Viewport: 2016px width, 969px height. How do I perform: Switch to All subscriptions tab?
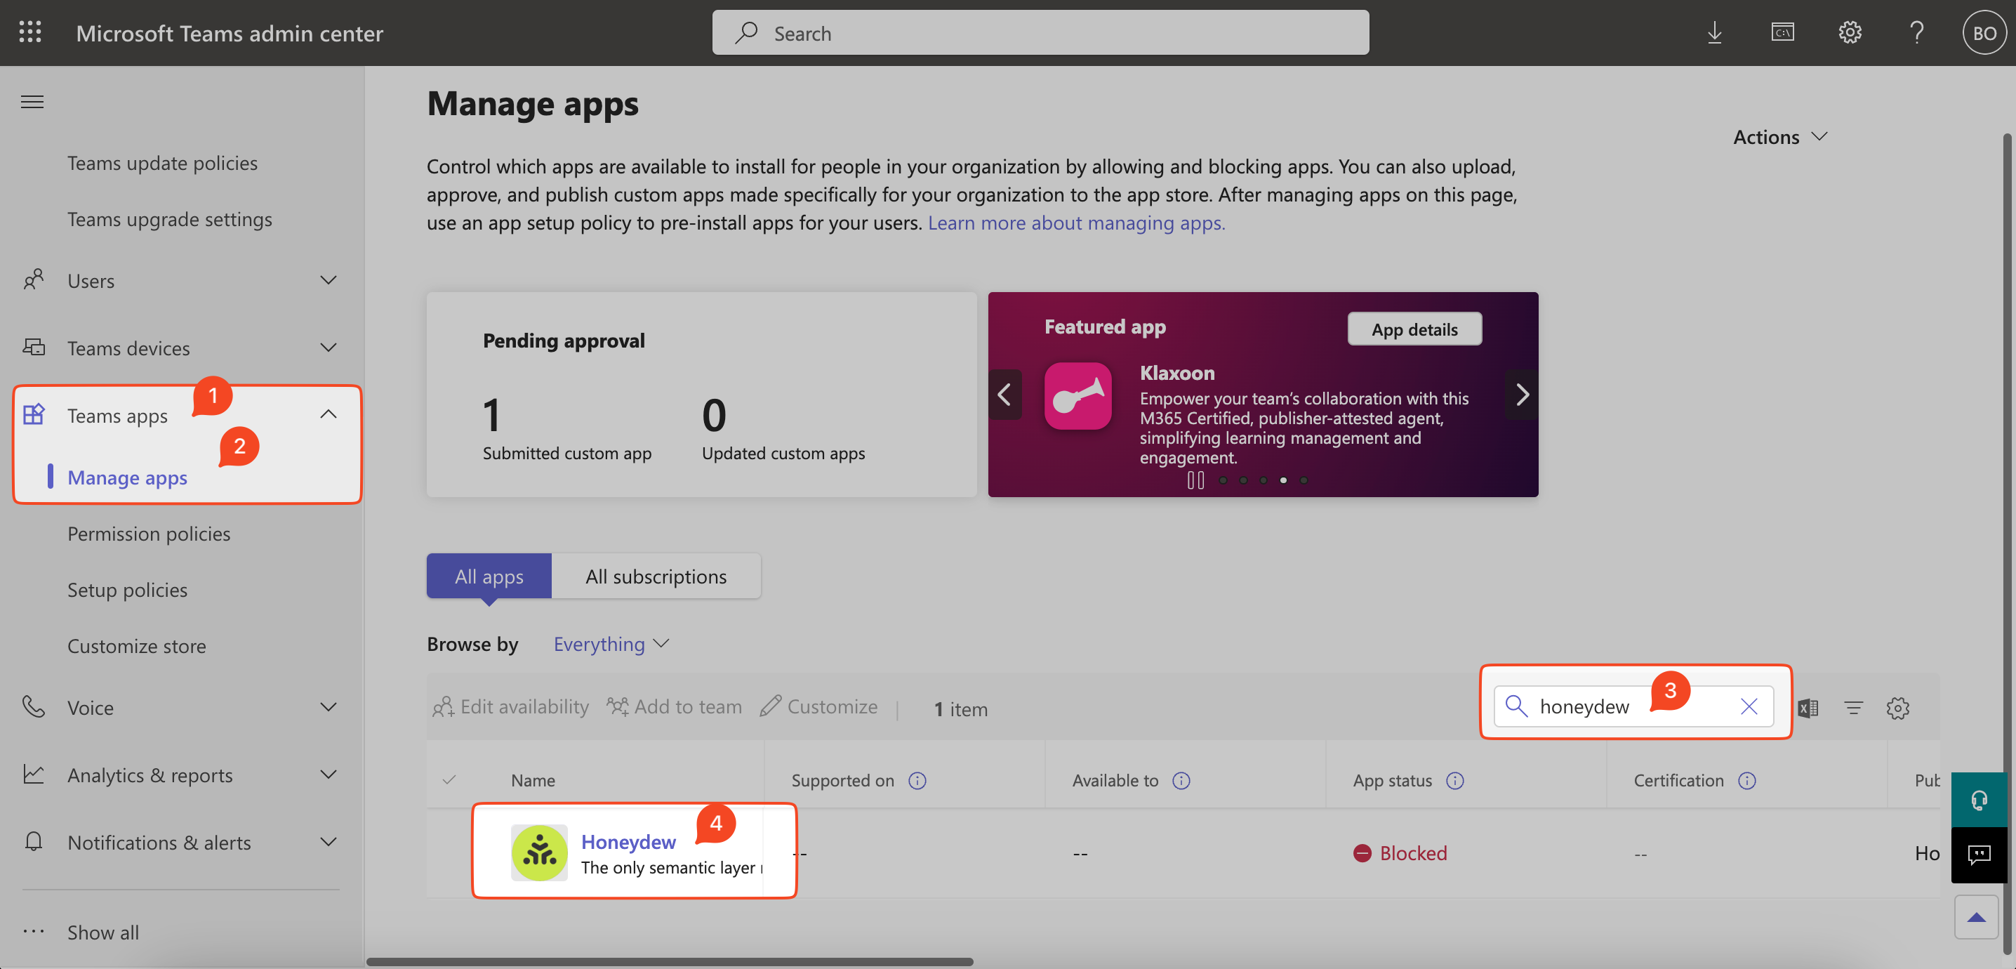pyautogui.click(x=655, y=576)
